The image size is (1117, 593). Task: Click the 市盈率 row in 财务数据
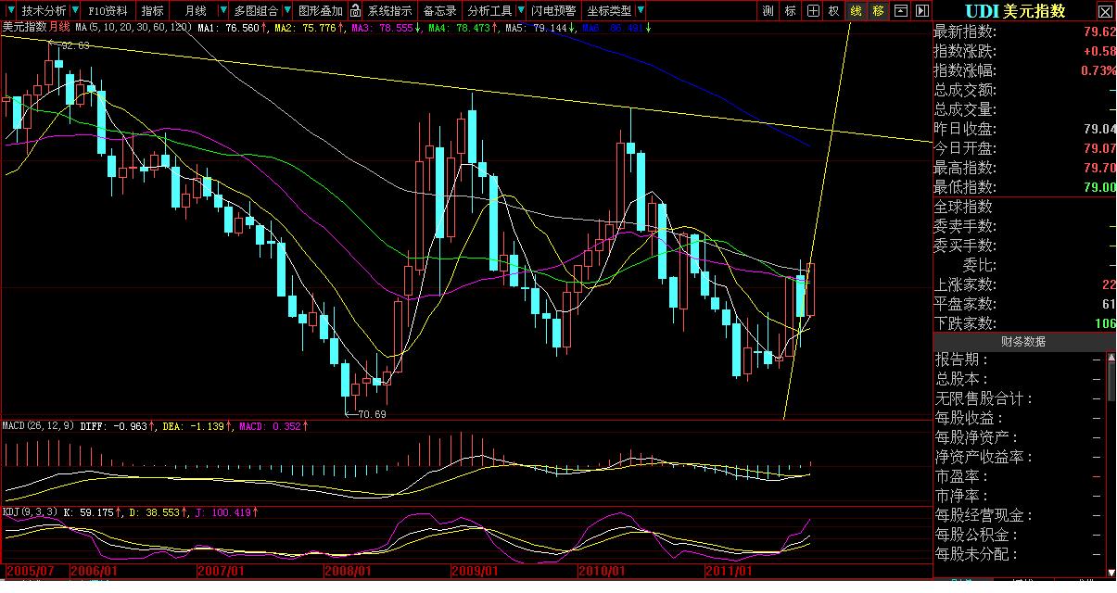1019,476
